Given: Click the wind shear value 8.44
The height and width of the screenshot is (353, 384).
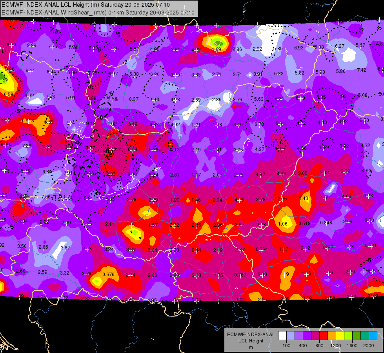Looking at the screenshot, I should coord(51,72).
